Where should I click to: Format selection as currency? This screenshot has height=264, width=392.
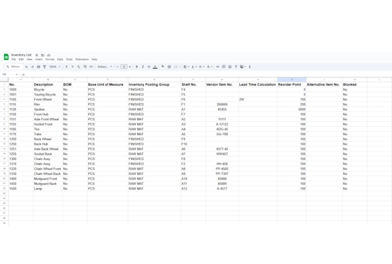pos(66,67)
